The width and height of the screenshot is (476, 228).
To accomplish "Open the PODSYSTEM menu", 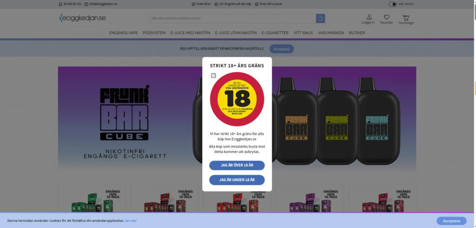I will tap(154, 33).
